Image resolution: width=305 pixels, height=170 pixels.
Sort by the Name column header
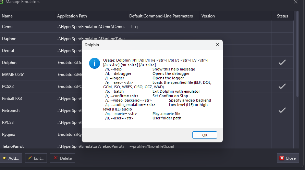tap(27, 16)
